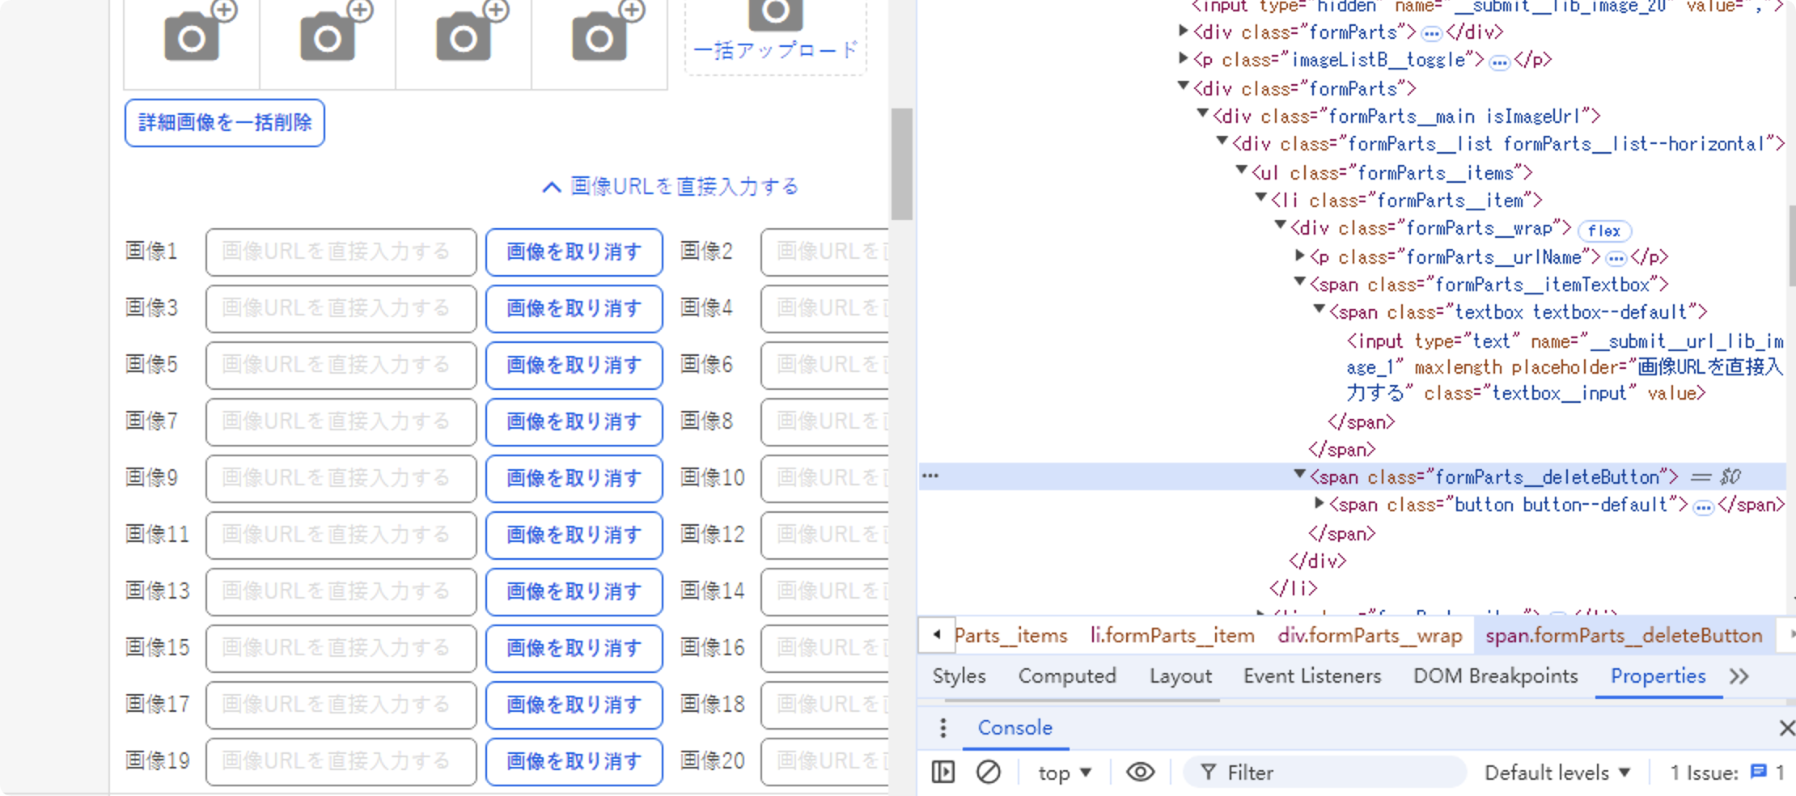Click 画像を取り消す for 画像5

(x=574, y=366)
